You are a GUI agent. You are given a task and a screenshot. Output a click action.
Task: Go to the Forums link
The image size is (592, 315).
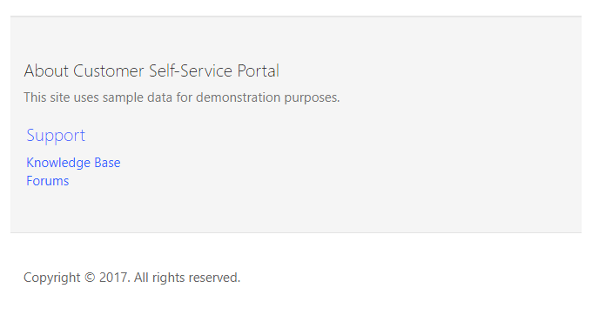click(48, 181)
